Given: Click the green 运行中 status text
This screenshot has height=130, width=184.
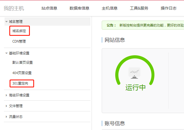Looking at the screenshot, I should [x=136, y=87].
